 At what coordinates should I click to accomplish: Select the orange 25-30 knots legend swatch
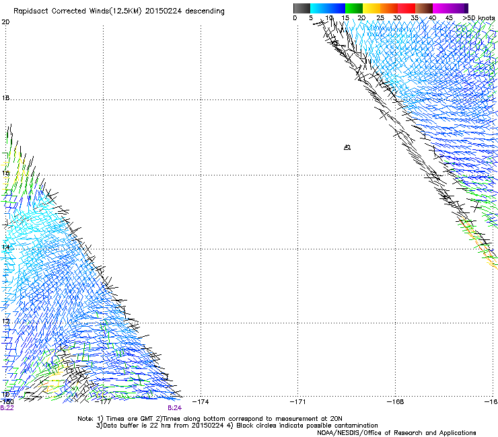click(389, 8)
